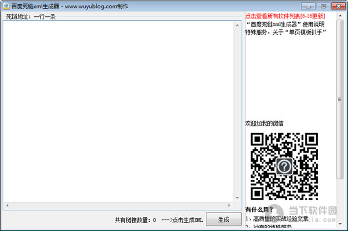Click inside the dead link address text area
Viewport: 348px width, 231px height.
118,111
